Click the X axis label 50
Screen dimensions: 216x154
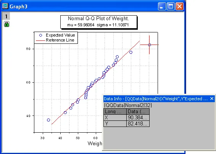click(78, 138)
